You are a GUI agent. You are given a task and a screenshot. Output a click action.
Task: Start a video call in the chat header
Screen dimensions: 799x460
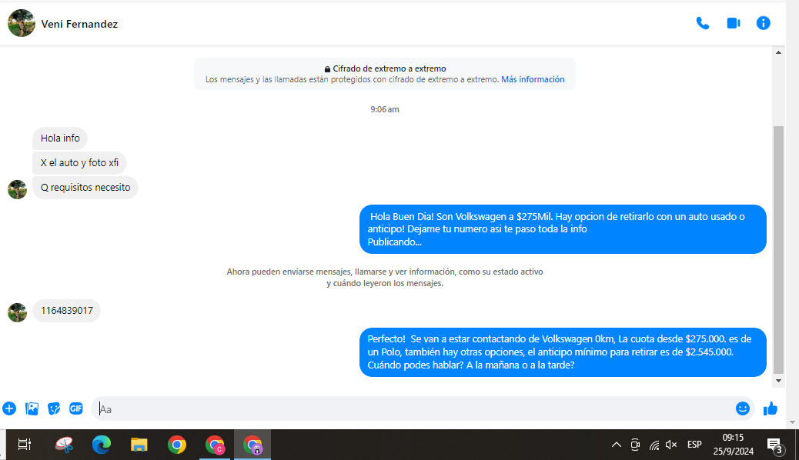(734, 23)
